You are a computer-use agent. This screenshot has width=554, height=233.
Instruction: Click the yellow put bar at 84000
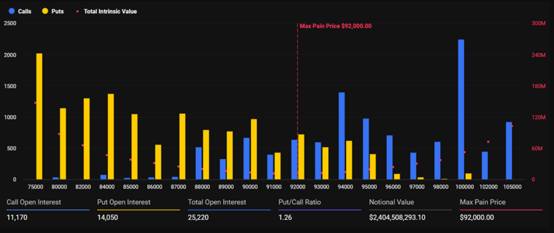point(111,137)
